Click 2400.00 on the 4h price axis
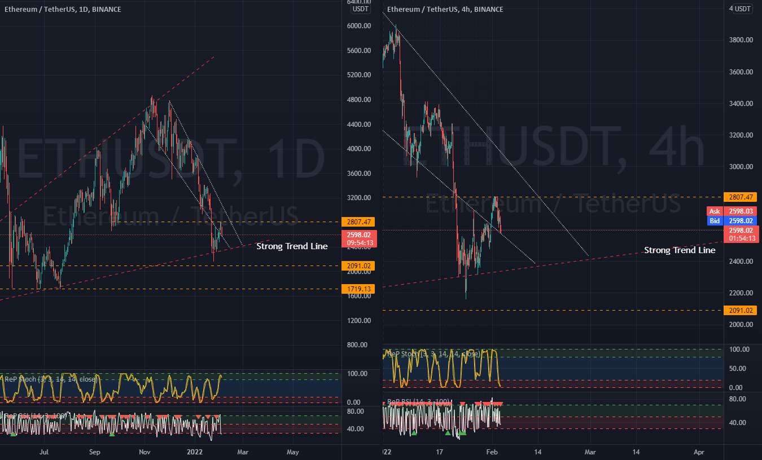Image resolution: width=762 pixels, height=460 pixels. (741, 262)
